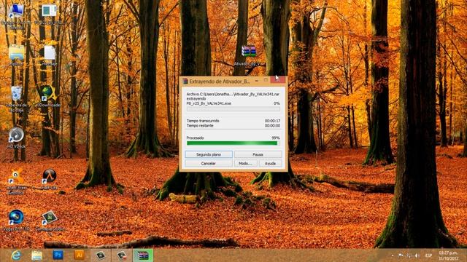Minimize the extraction dialog
The height and width of the screenshot is (262, 467).
coord(257,81)
